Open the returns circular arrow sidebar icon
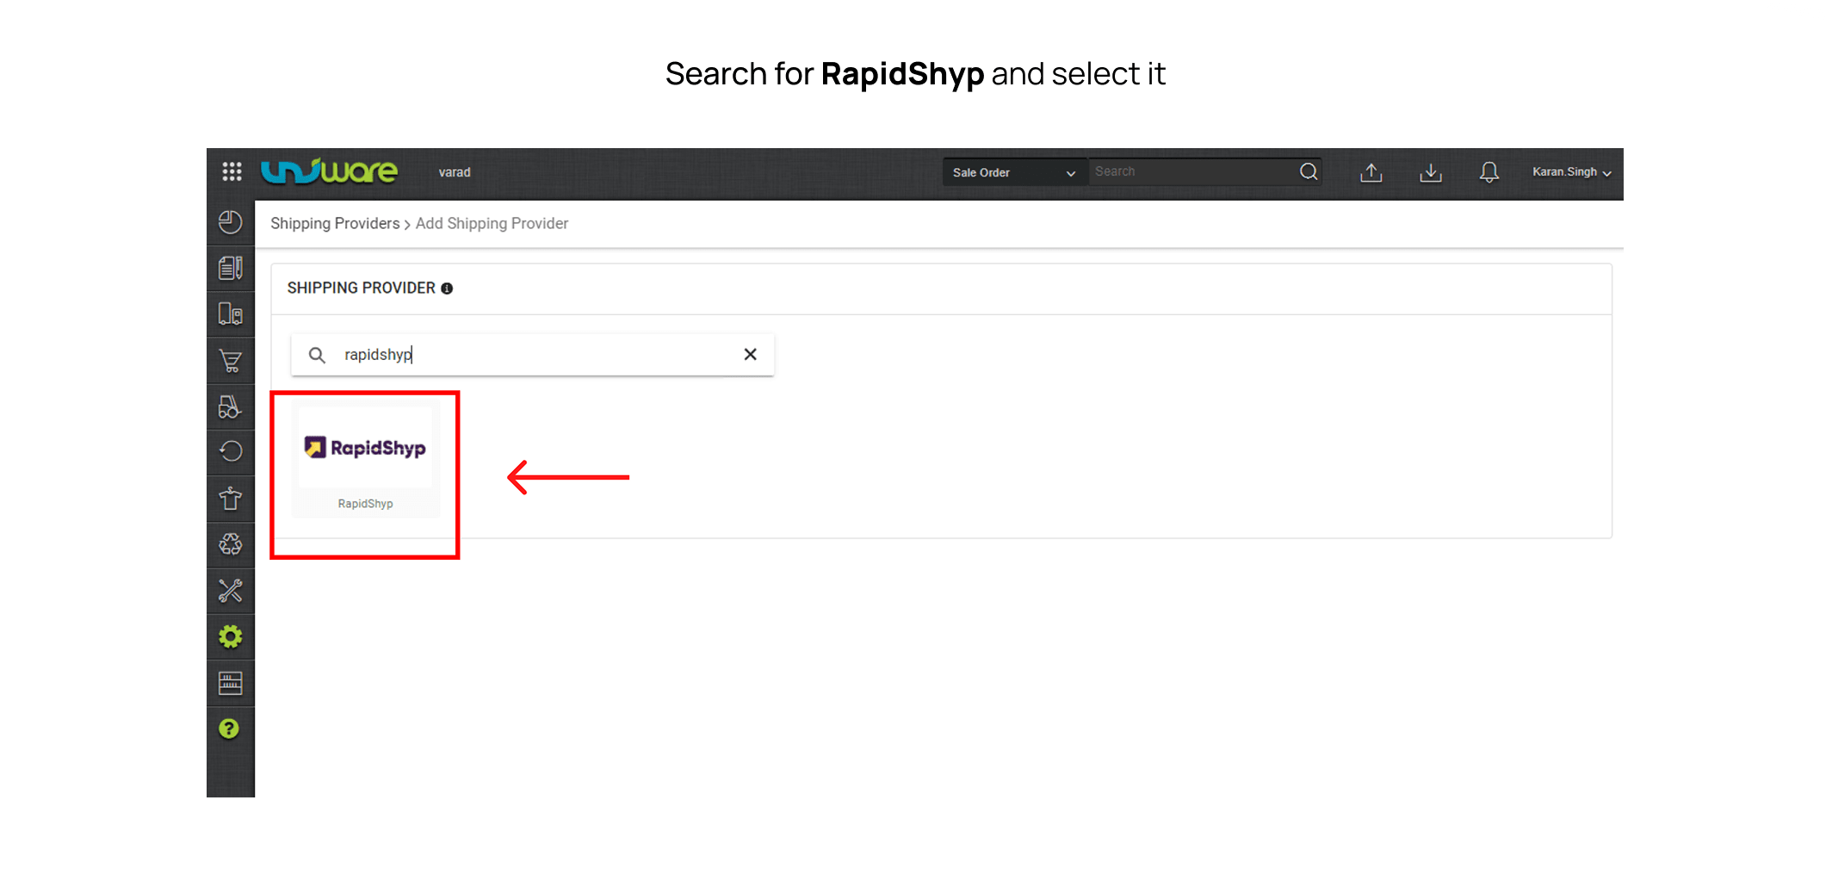This screenshot has width=1832, height=887. point(231,452)
